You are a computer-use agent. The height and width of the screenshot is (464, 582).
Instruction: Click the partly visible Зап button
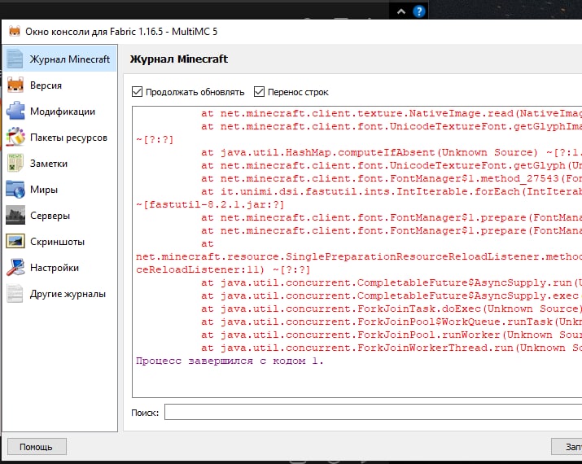(567, 447)
